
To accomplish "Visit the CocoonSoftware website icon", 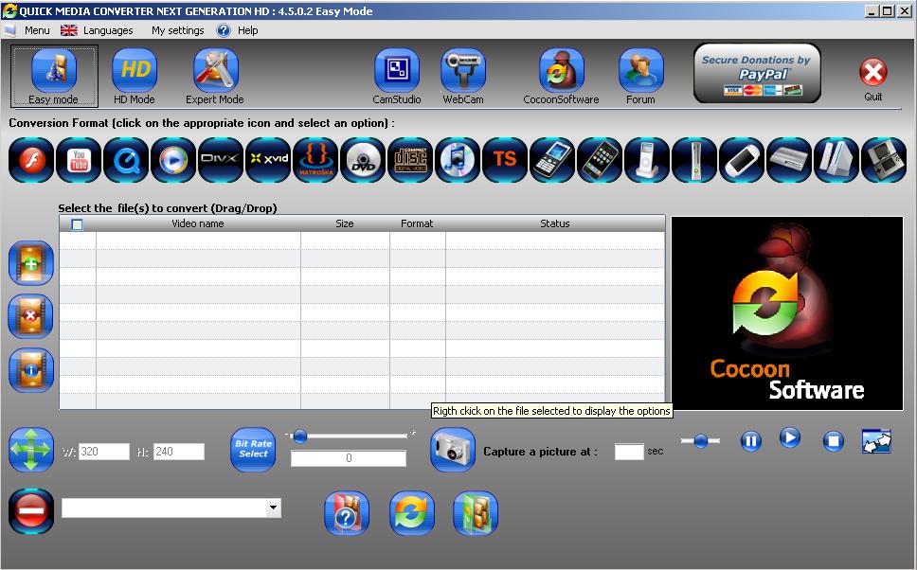I will (x=562, y=76).
